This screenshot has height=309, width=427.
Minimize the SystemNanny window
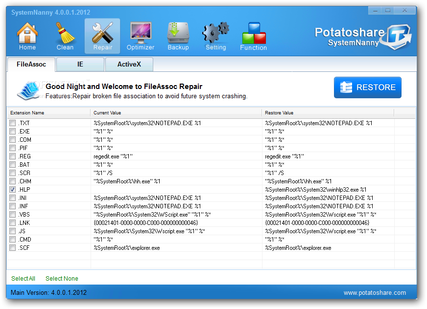click(x=375, y=11)
